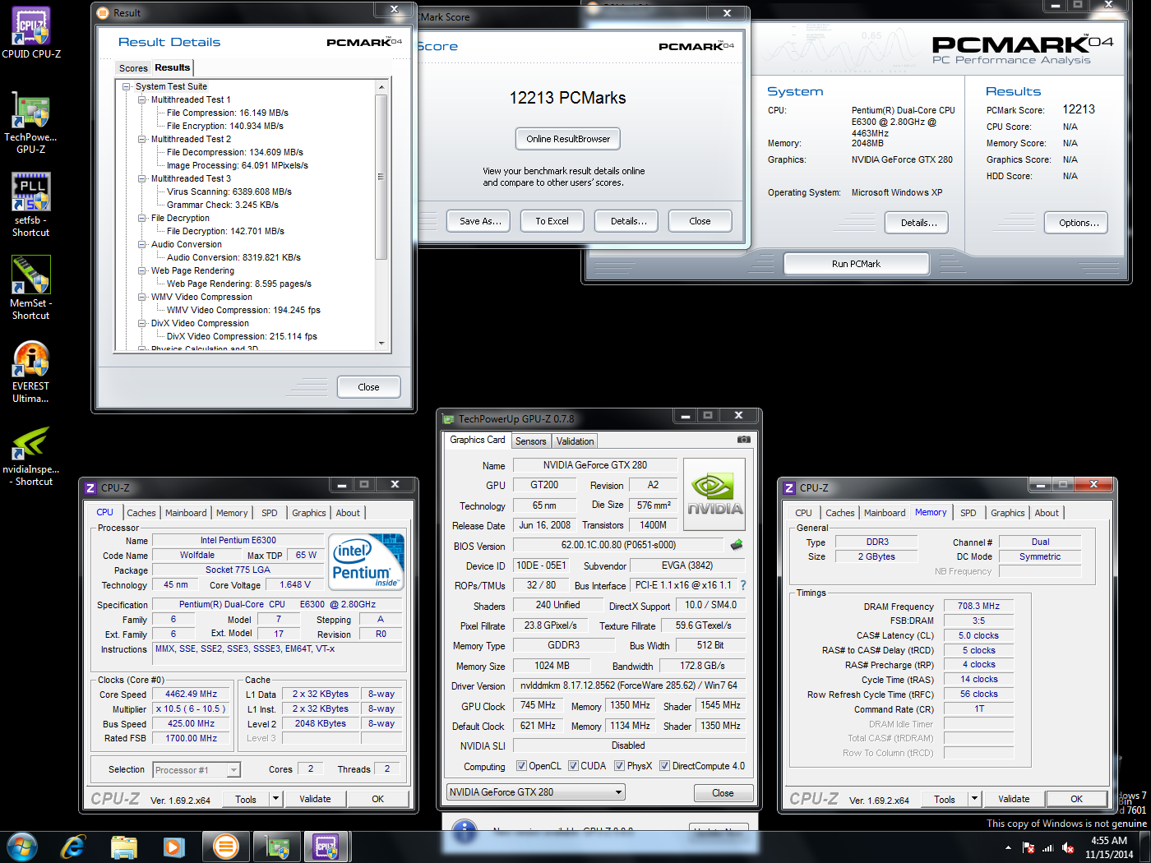Open Windows Media Player taskbar icon
The height and width of the screenshot is (863, 1151).
(173, 847)
